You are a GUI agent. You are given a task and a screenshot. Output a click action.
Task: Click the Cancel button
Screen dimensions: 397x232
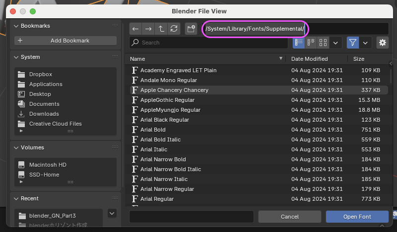[x=290, y=217]
